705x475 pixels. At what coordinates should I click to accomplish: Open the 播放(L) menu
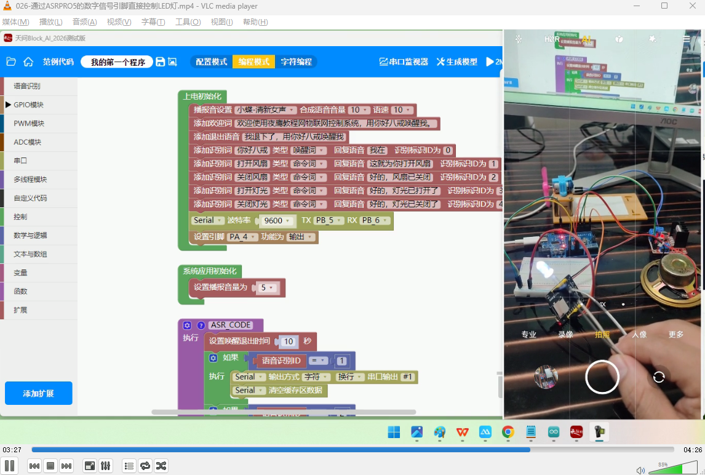point(51,22)
